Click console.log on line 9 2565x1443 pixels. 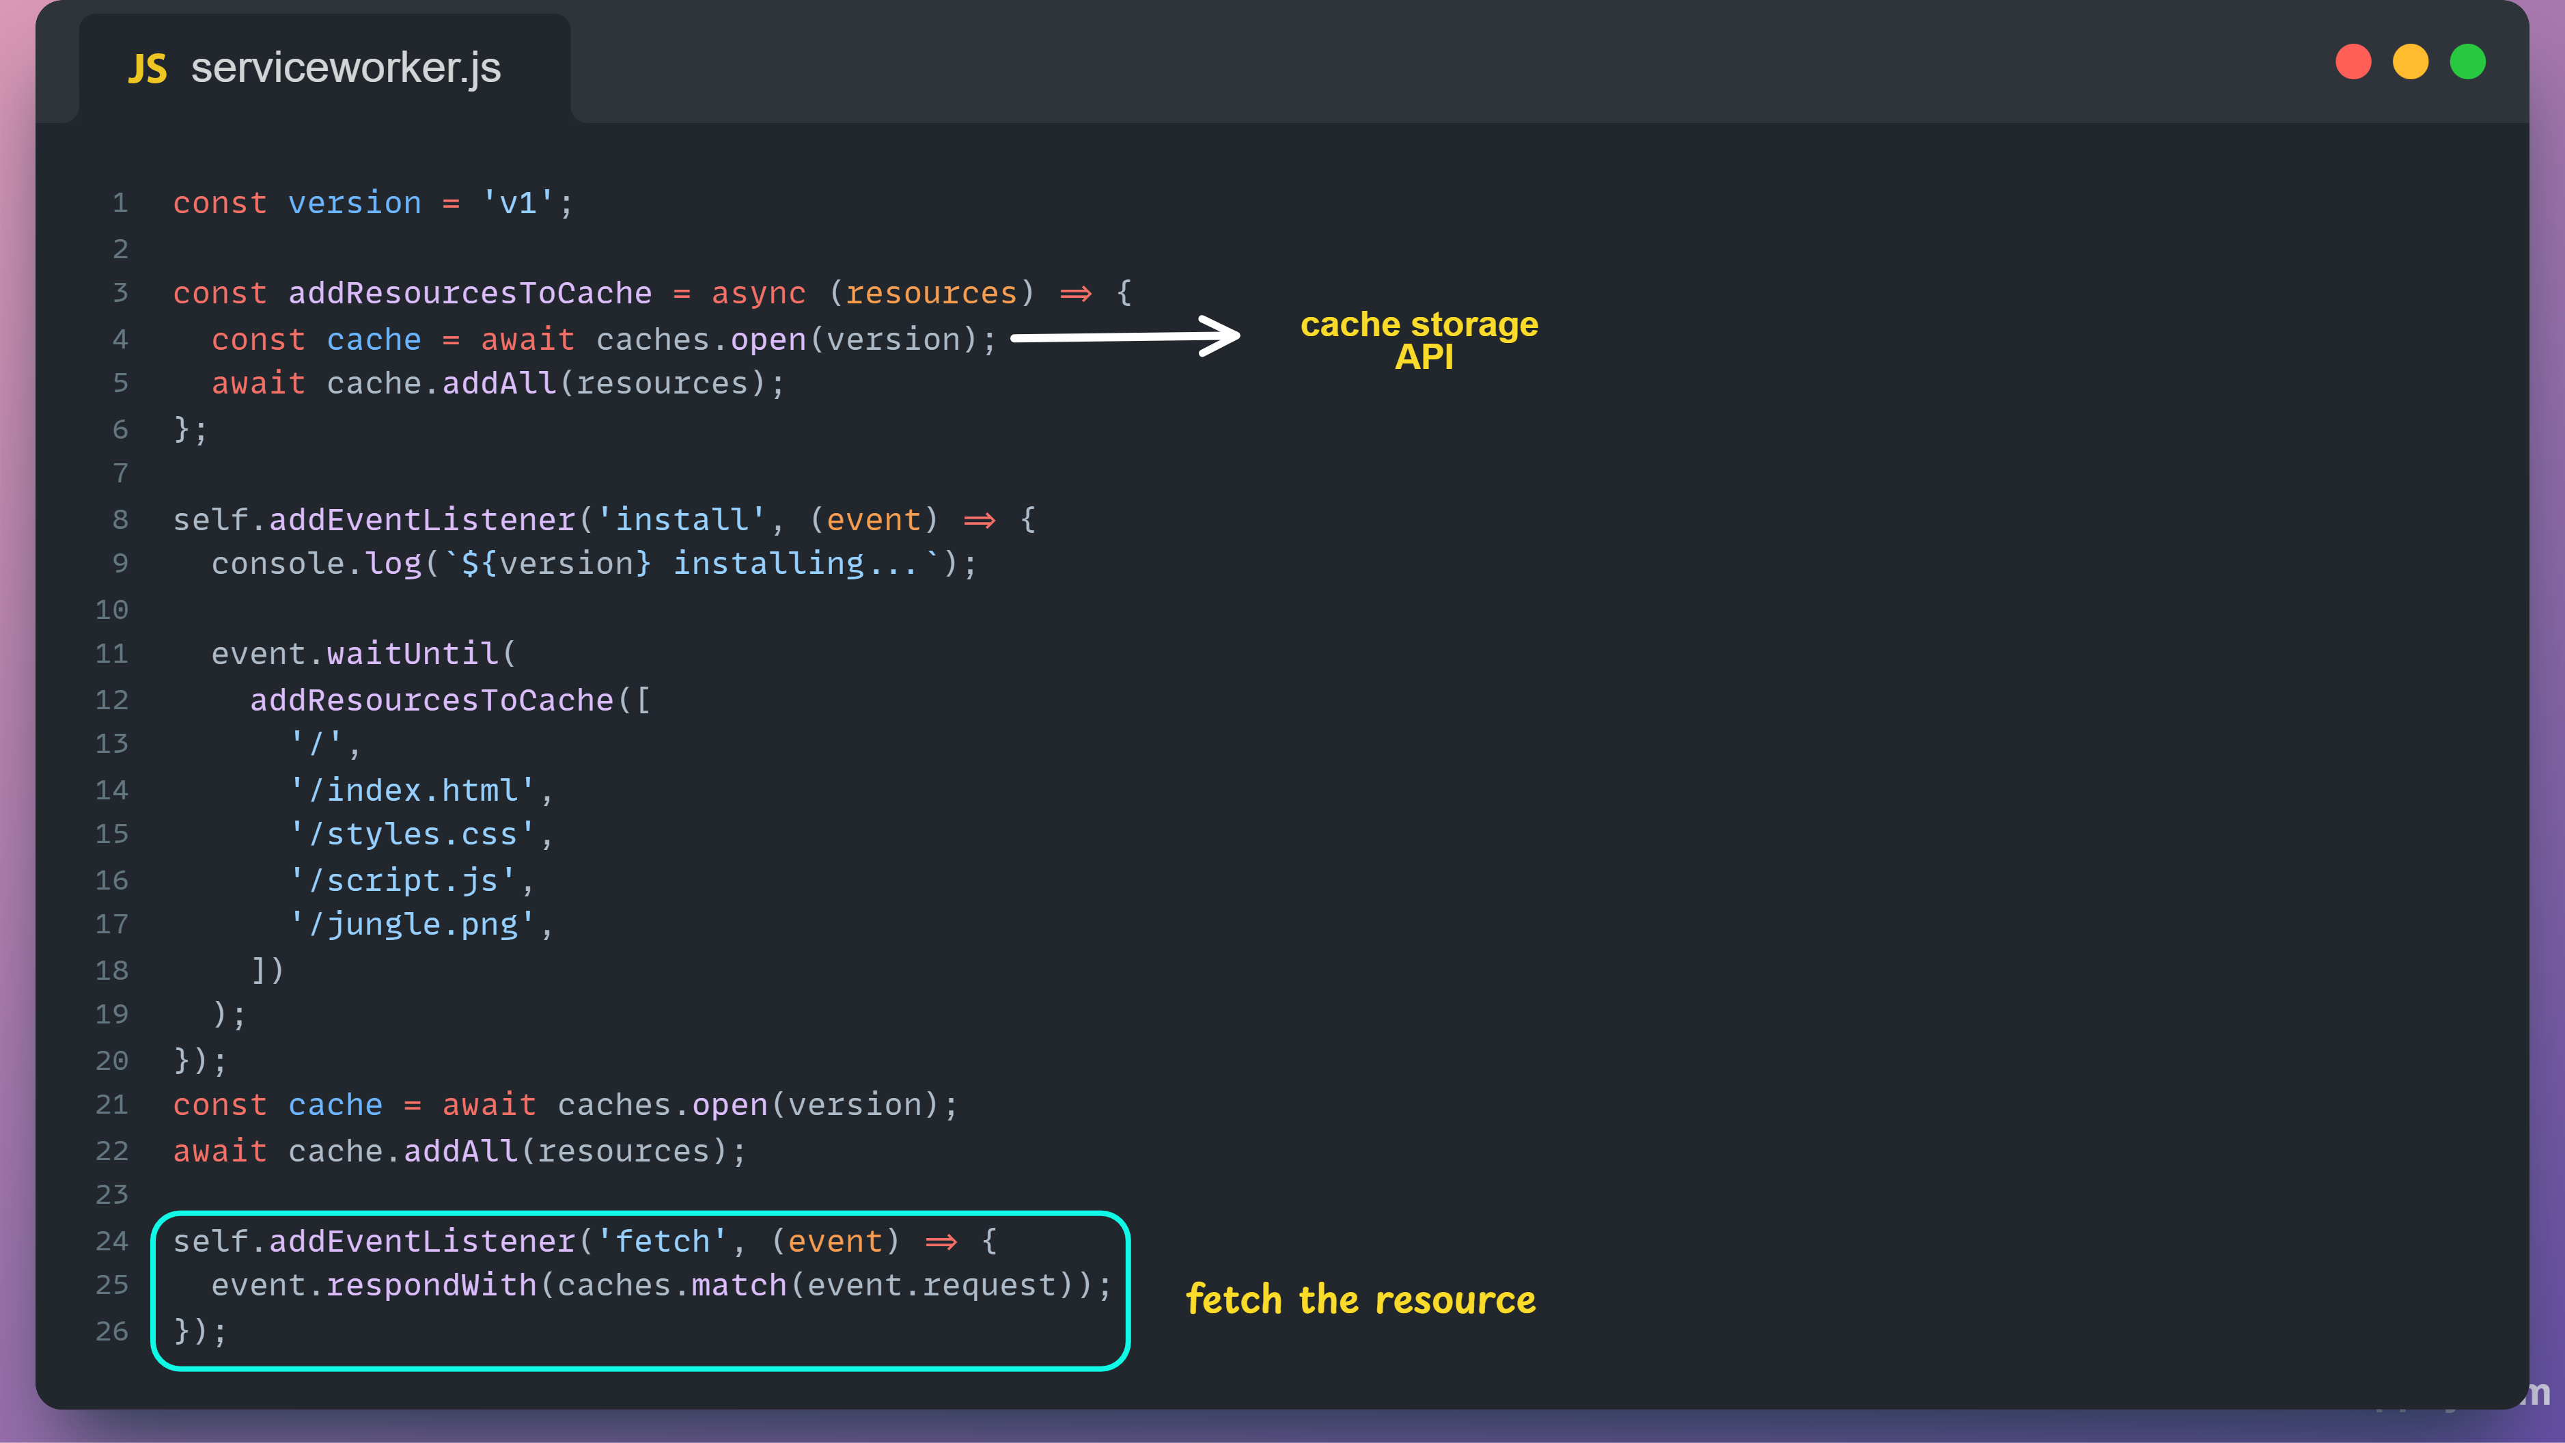[317, 564]
